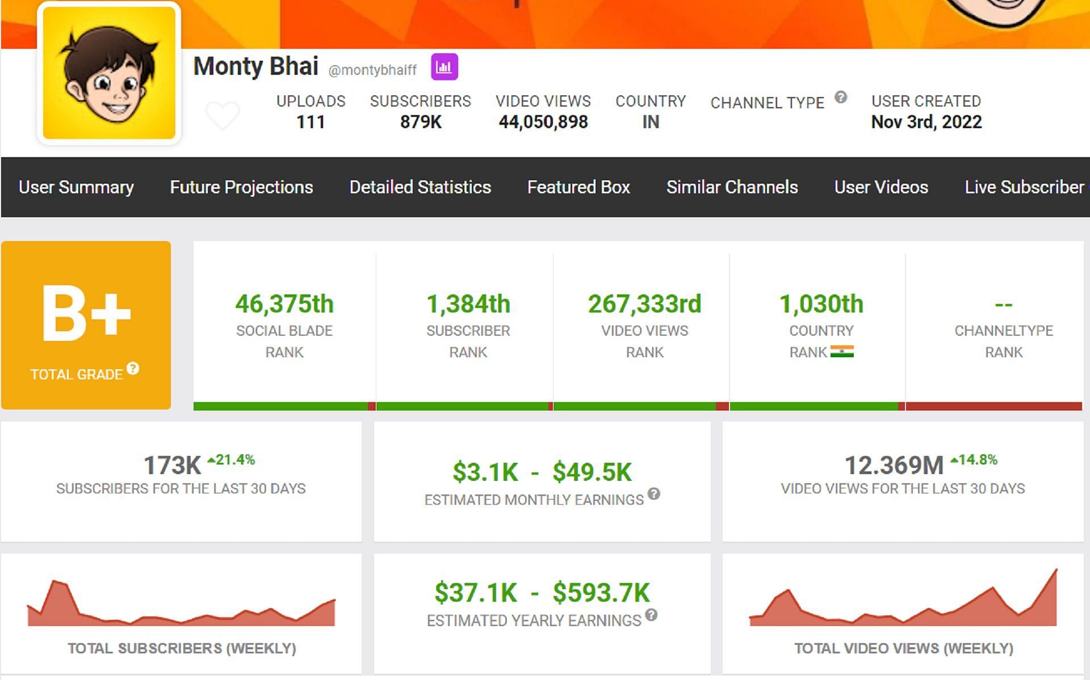Click the B+ total grade box
The height and width of the screenshot is (680, 1090).
[86, 325]
